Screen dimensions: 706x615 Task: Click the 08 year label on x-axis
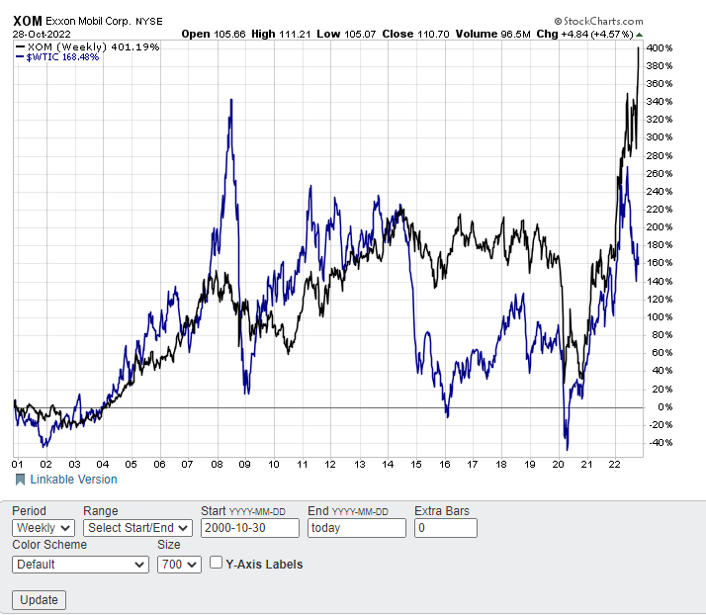pos(217,464)
